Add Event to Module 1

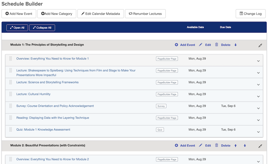point(188,45)
